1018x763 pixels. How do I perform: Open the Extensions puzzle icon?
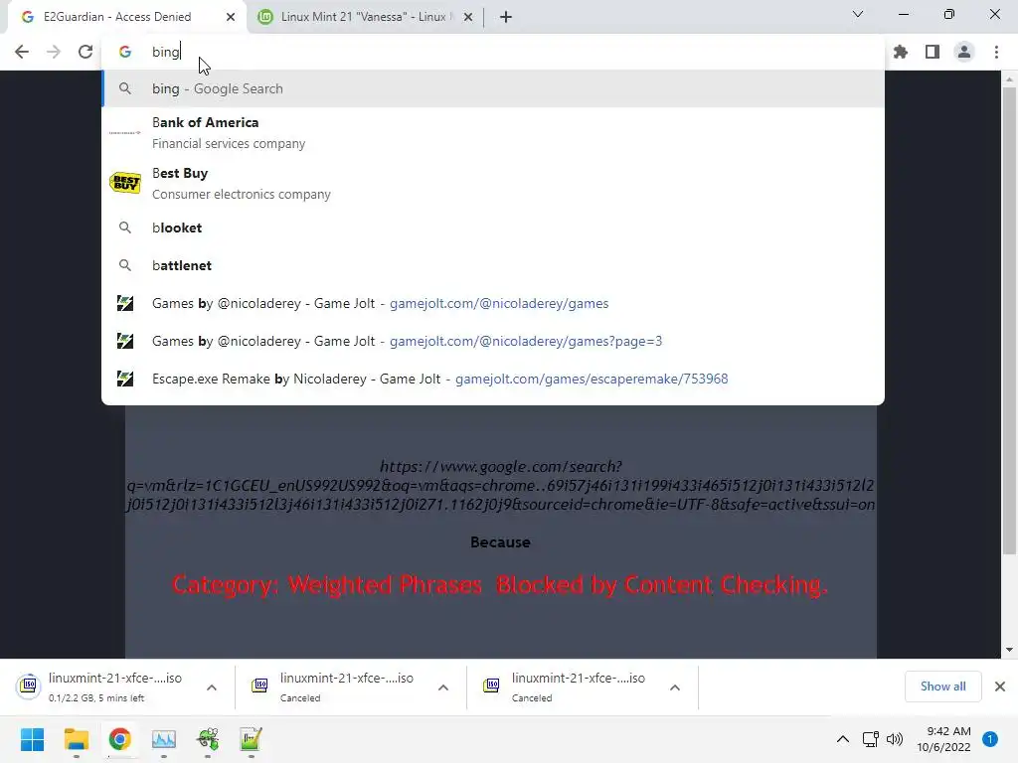click(x=901, y=52)
